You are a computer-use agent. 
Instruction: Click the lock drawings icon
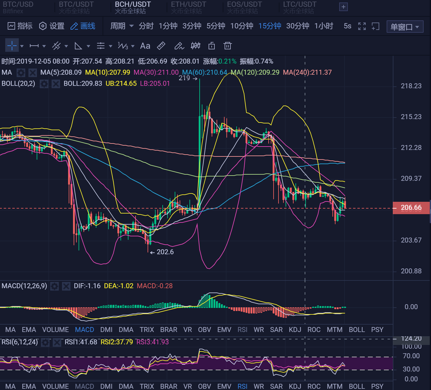[x=212, y=46]
